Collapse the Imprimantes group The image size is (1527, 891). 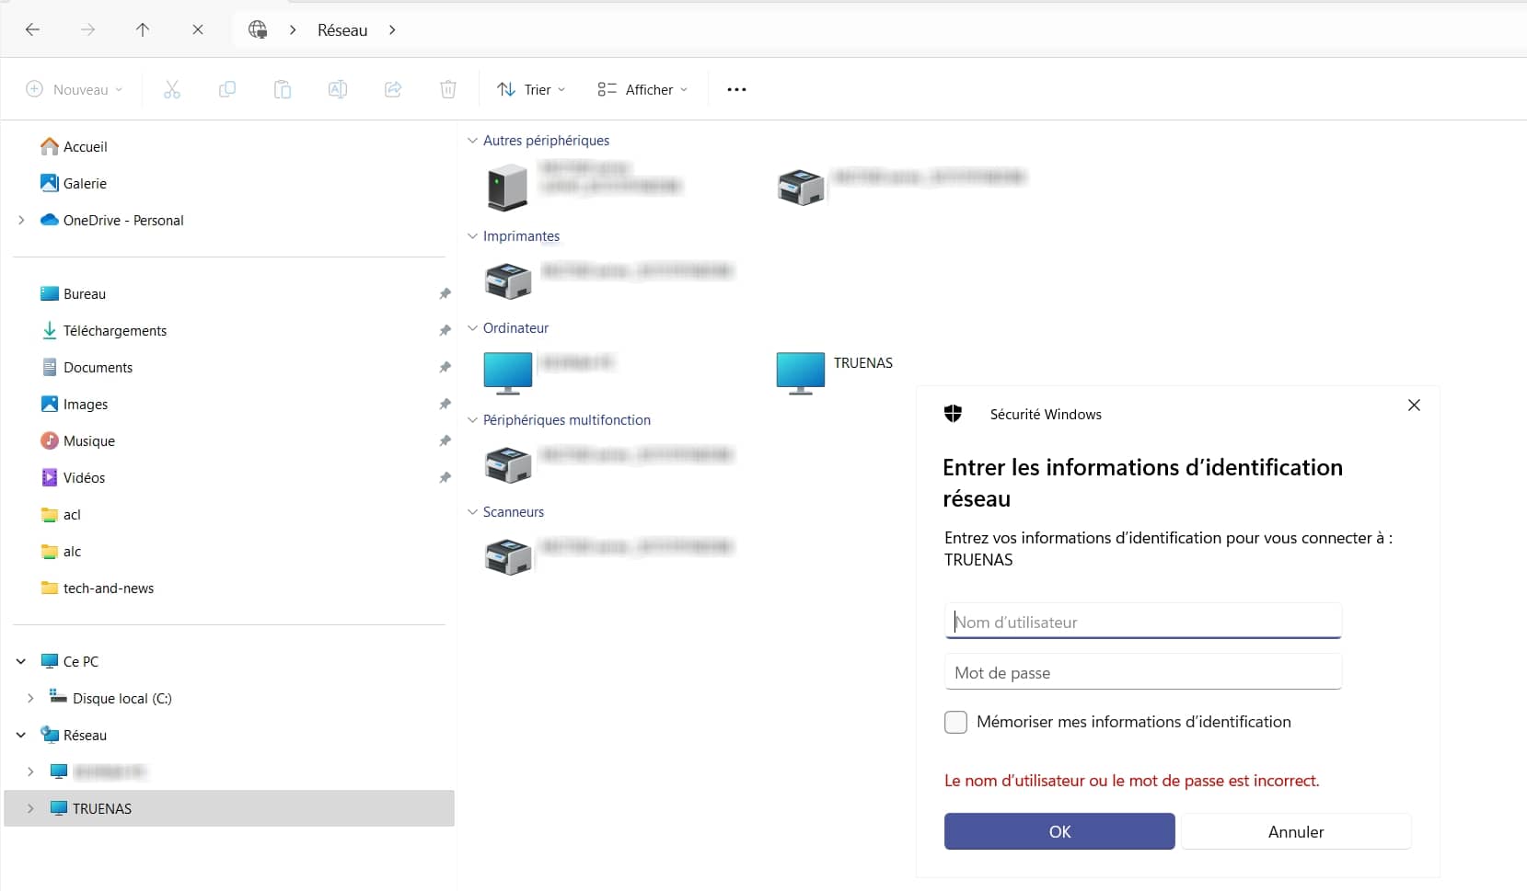tap(472, 236)
